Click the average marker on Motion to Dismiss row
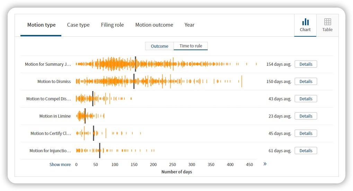The height and width of the screenshot is (191, 353). 134,81
